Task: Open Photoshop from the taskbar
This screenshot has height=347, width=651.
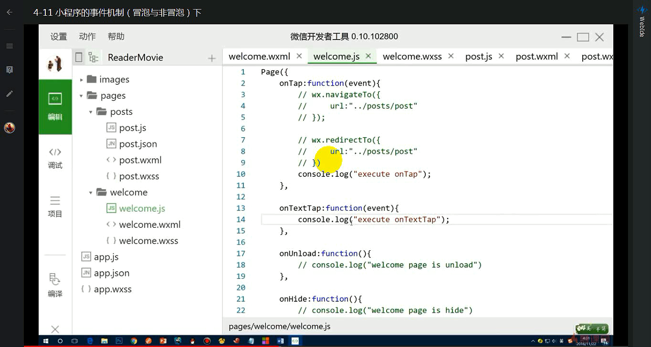Action: pos(119,341)
